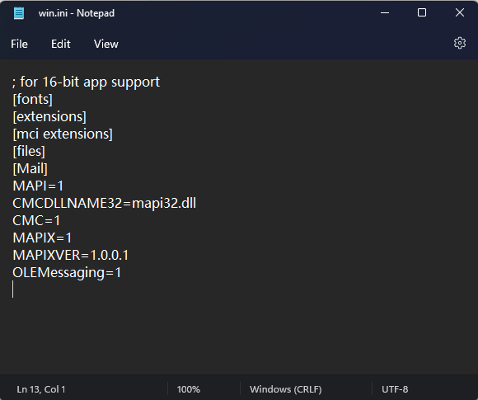This screenshot has height=400, width=478.
Task: Click the 'Ln 13, Col 1' status entry
Action: tap(41, 389)
